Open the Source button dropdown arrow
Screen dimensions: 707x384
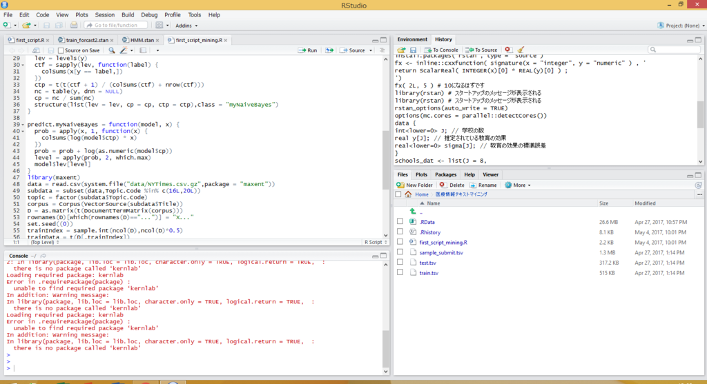(371, 50)
